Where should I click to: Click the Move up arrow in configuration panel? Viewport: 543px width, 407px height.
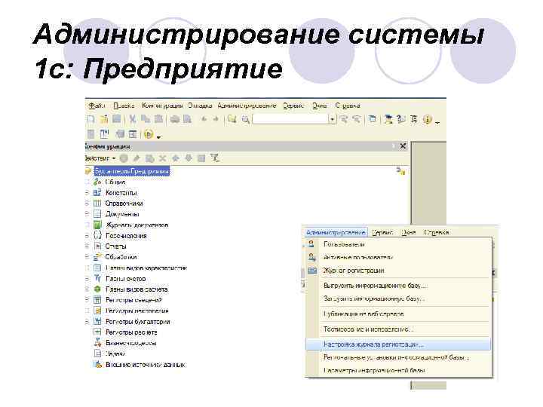point(176,158)
